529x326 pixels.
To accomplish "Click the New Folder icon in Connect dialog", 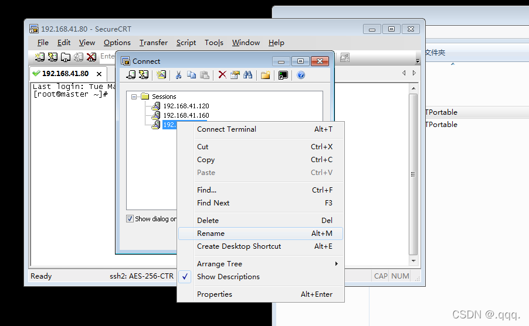I will [x=266, y=75].
